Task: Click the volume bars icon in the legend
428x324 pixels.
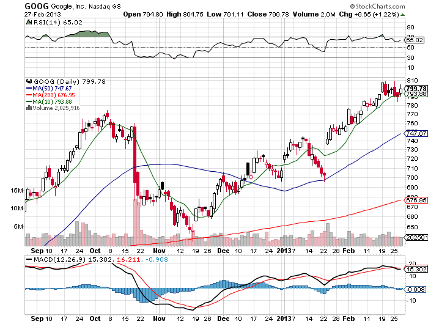Action: [x=29, y=108]
